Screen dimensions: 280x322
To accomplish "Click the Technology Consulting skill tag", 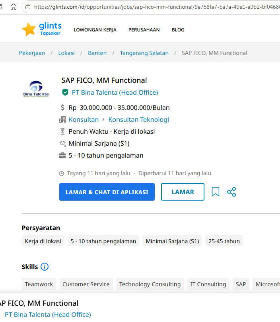I will click(150, 284).
